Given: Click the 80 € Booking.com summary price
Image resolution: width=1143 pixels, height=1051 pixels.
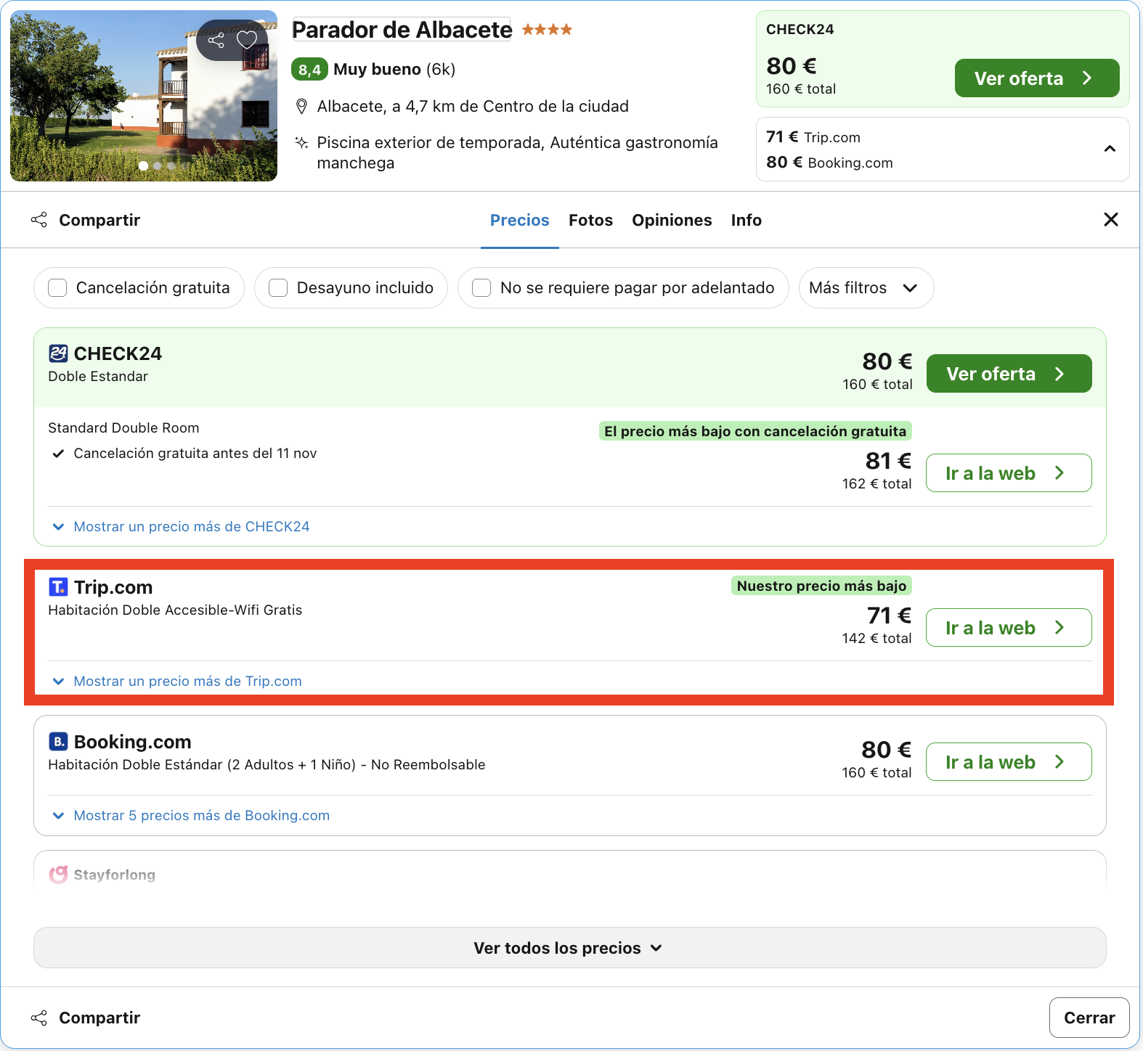Looking at the screenshot, I should pyautogui.click(x=829, y=163).
